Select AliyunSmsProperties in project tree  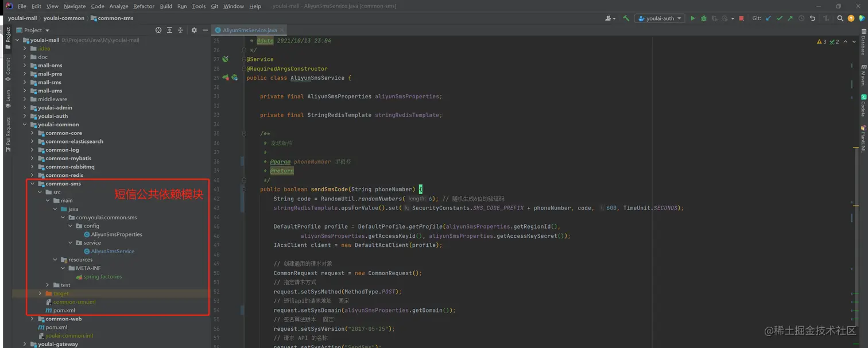click(x=117, y=234)
